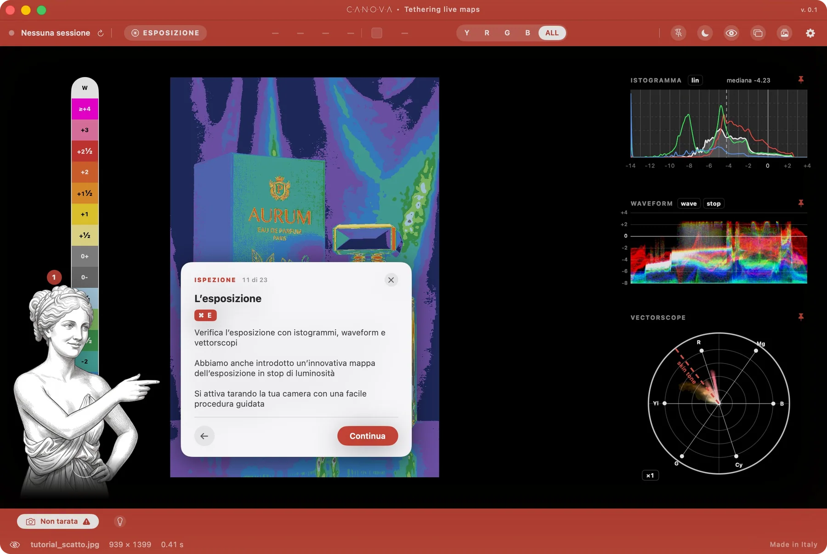827x554 pixels.
Task: Toggle the eye preview icon
Action: 731,33
